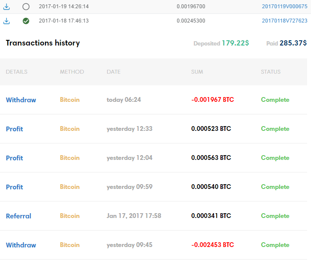Click the STATUS column header
311x260 pixels.
tap(271, 71)
